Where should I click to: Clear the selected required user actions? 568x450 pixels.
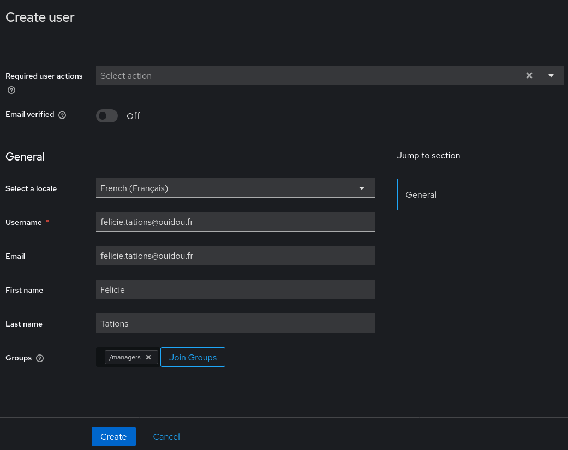[x=529, y=76]
